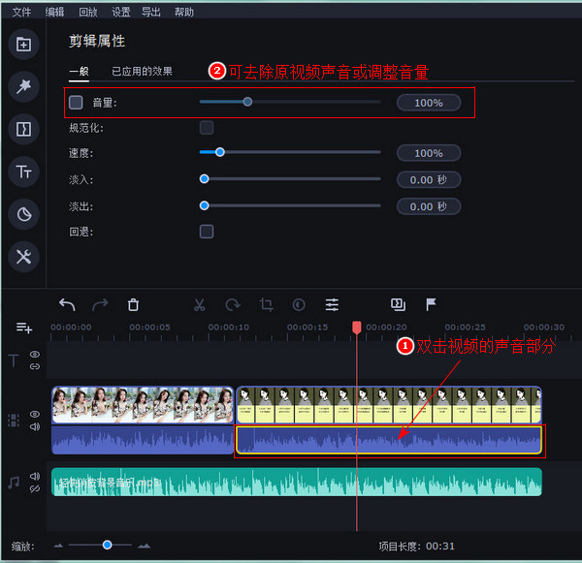
Task: Toggle the mute checkbox beside 音量
Action: [x=76, y=103]
